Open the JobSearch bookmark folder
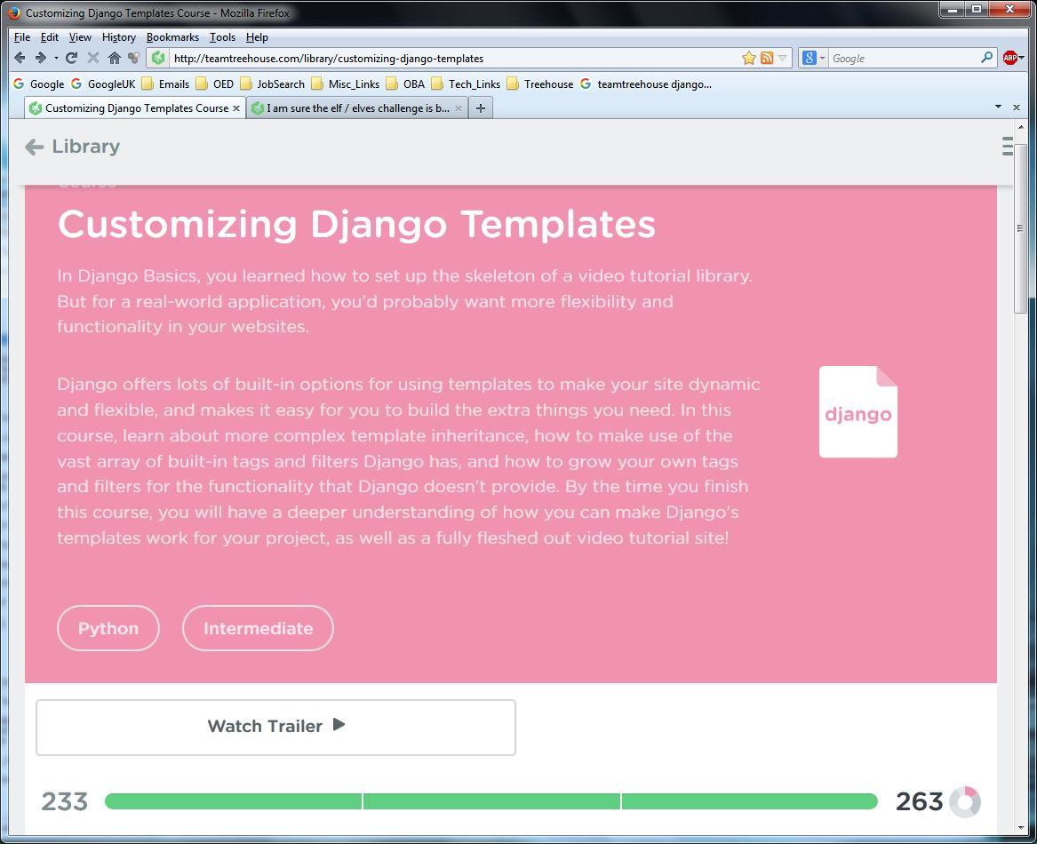Image resolution: width=1037 pixels, height=844 pixels. (x=273, y=84)
